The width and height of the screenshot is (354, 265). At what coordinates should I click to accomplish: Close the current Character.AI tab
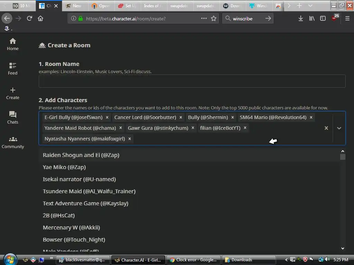tap(56, 6)
